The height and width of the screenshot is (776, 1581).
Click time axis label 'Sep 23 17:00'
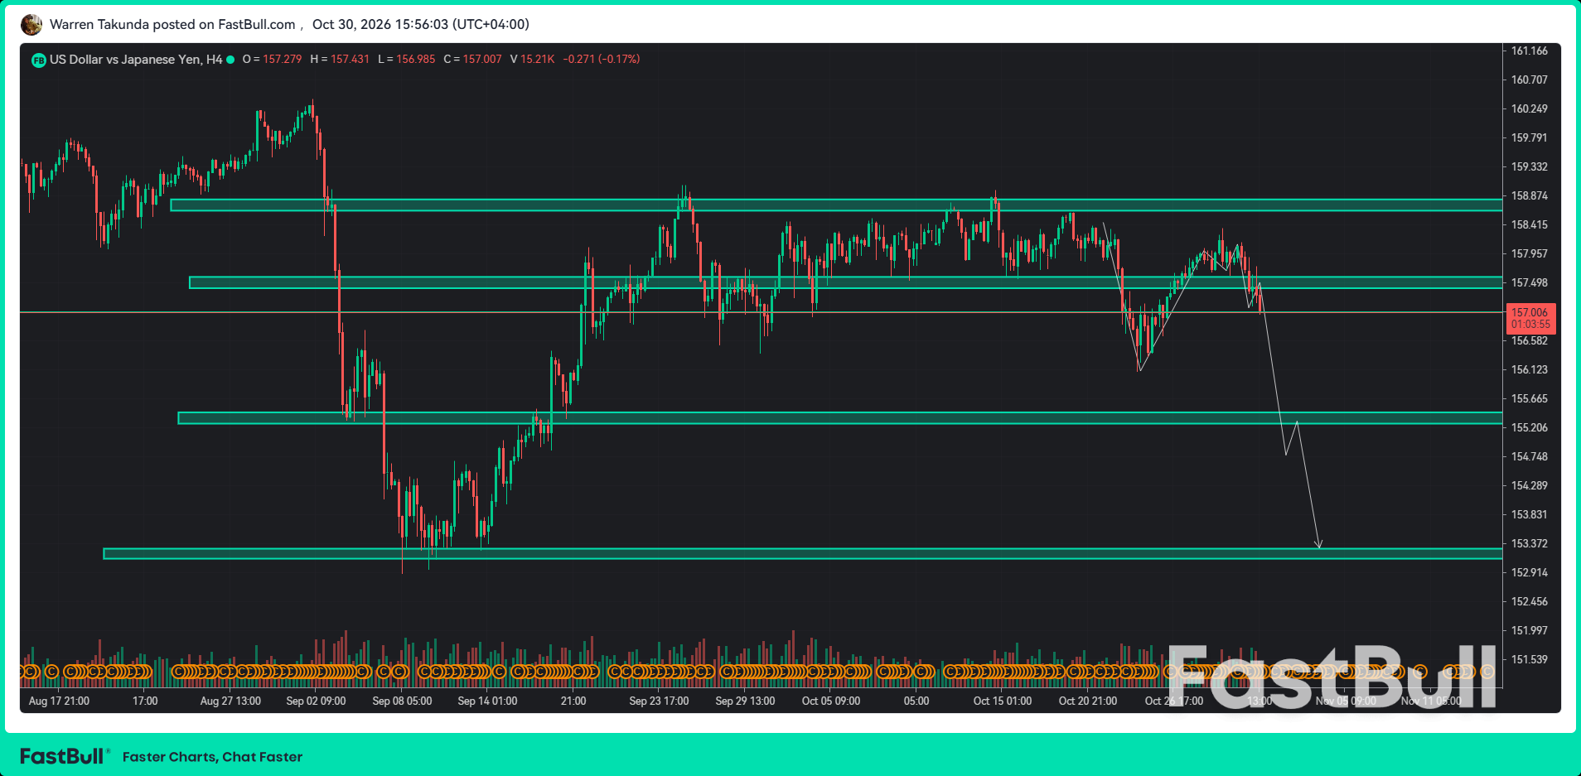click(659, 701)
